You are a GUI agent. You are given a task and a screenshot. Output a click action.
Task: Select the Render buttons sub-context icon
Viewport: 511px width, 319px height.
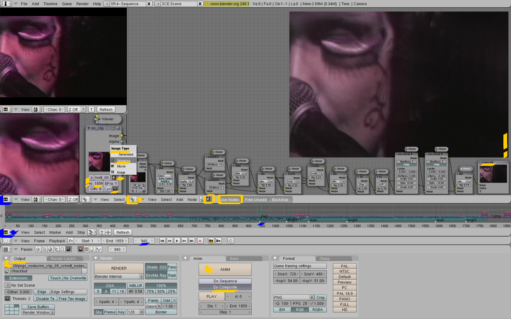[x=81, y=249]
